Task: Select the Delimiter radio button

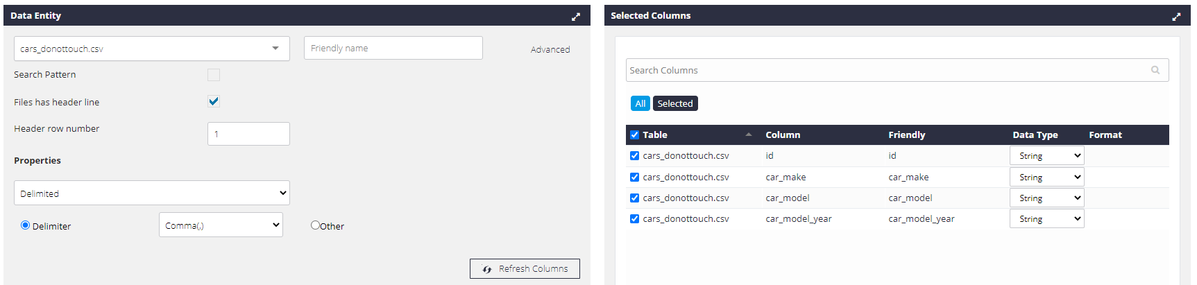Action: 25,225
